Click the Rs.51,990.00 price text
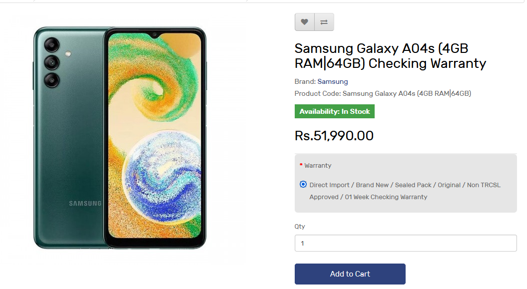This screenshot has height=289, width=527. [x=334, y=136]
